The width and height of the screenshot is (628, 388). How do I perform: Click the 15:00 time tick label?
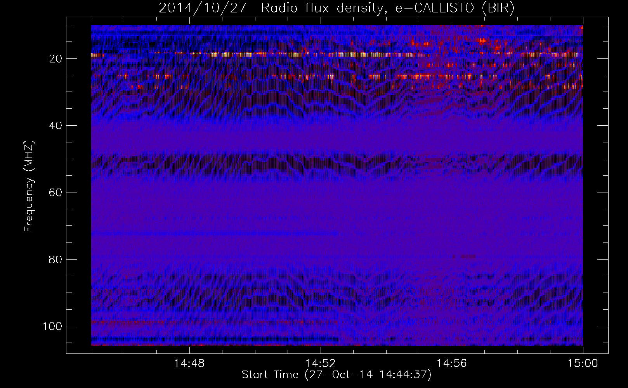coord(583,364)
